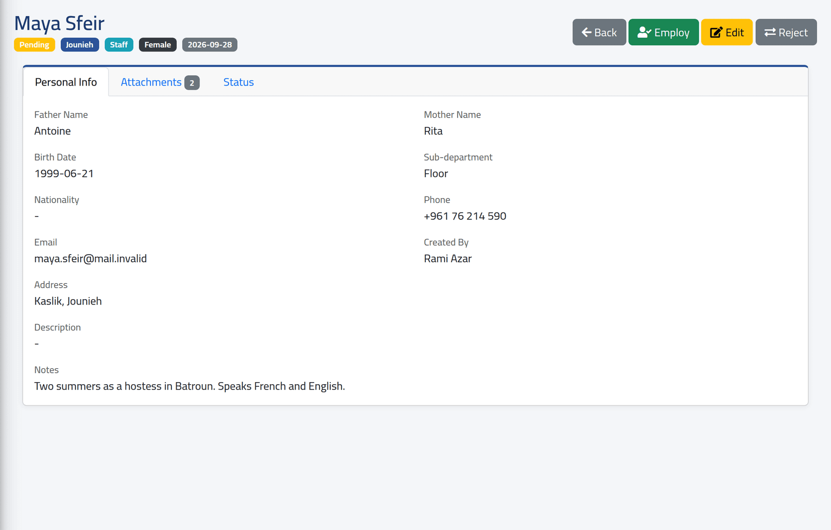Click the Employ user-check icon
The height and width of the screenshot is (530, 831).
644,32
